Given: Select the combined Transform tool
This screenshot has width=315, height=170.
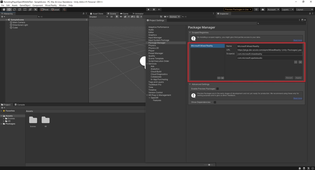Looking at the screenshot, I should pos(30,9).
